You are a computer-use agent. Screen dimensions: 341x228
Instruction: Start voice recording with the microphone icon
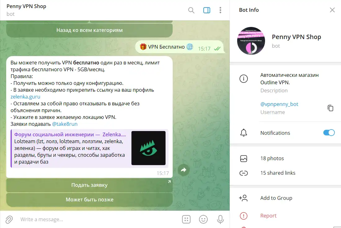tap(220, 220)
